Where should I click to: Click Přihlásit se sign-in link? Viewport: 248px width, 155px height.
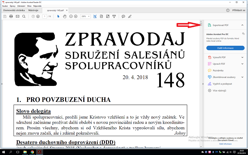point(239,10)
